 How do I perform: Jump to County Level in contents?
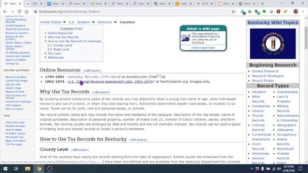63,45
